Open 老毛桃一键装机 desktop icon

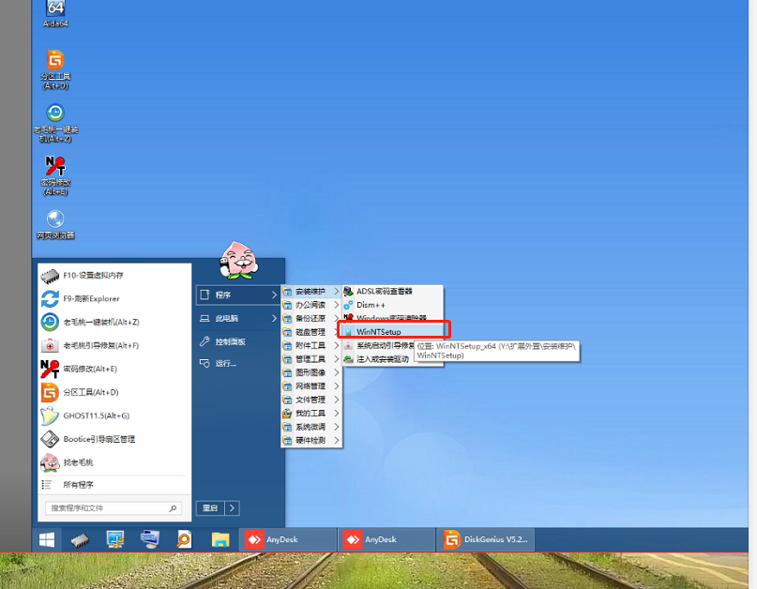click(x=55, y=123)
